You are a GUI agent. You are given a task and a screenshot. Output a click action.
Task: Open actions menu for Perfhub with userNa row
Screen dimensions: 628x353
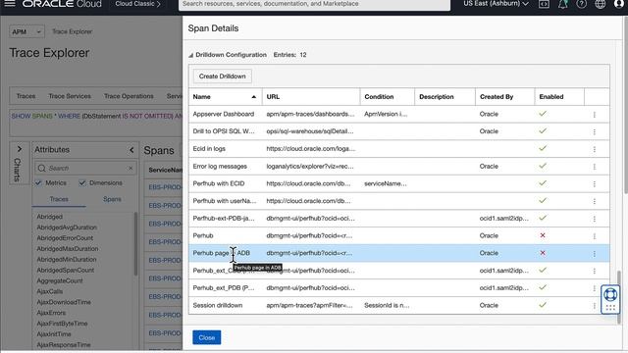coord(595,201)
